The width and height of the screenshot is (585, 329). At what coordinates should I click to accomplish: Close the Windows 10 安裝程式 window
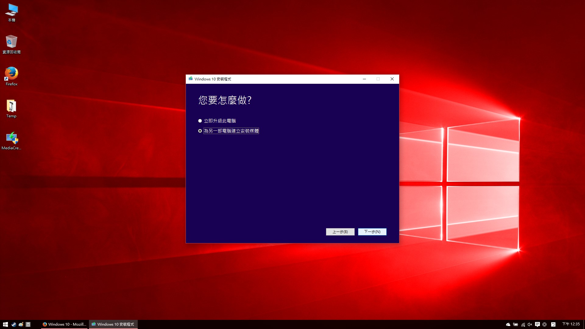tap(392, 79)
